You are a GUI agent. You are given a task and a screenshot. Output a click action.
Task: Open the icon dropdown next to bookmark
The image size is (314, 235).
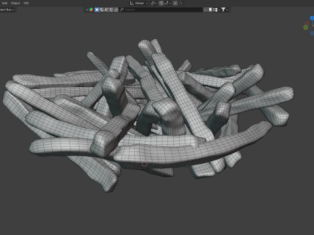[x=216, y=10]
